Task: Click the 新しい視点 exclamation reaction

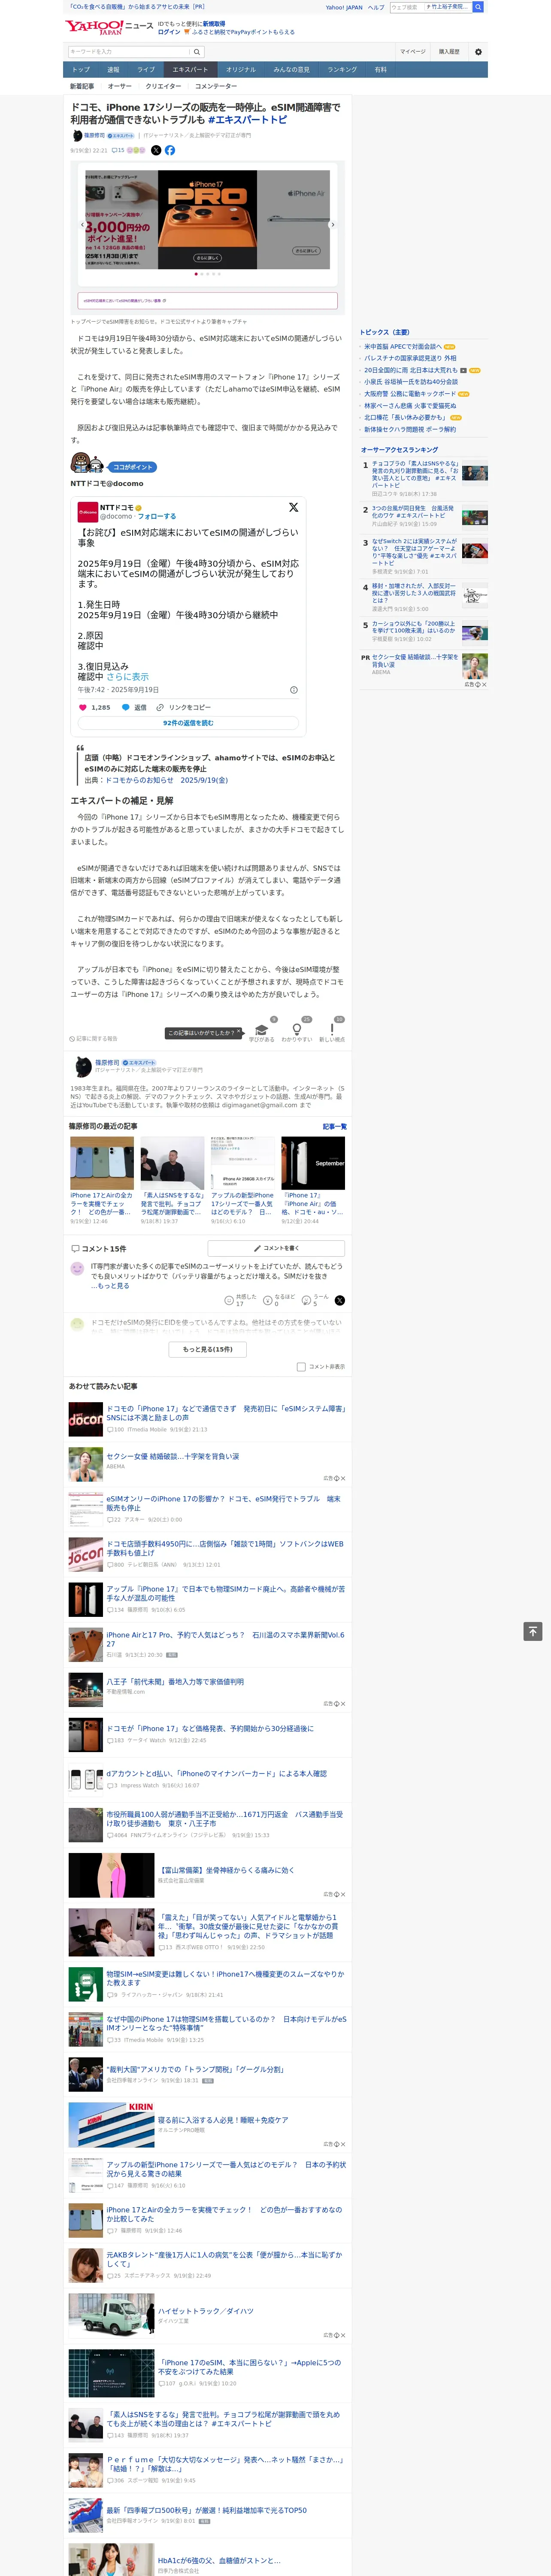Action: [332, 1030]
